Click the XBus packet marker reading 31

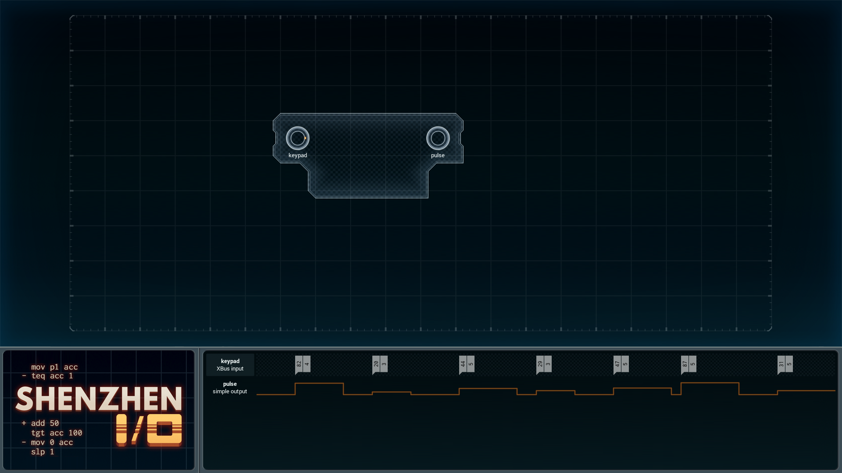781,364
